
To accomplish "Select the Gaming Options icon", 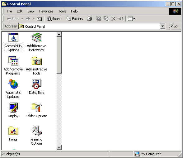I will click(x=37, y=131).
